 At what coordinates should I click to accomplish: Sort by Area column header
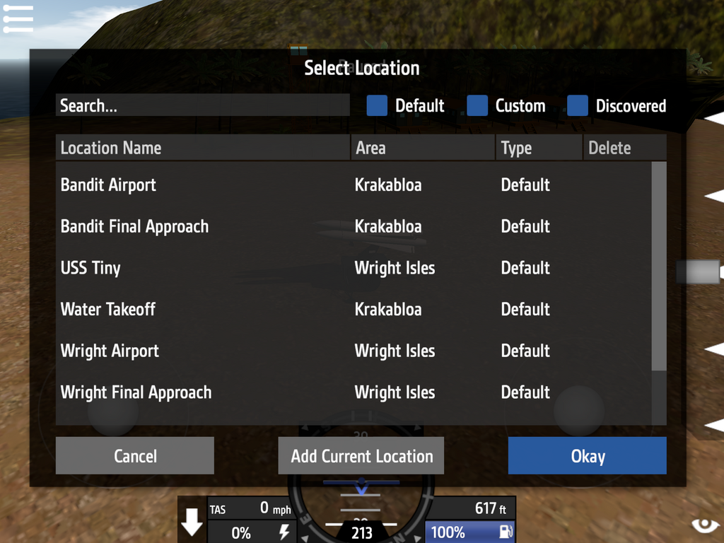coord(423,148)
